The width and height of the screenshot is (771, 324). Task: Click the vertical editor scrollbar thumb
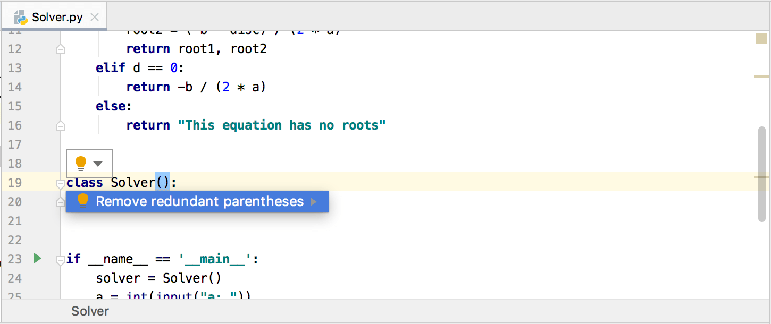point(761,173)
